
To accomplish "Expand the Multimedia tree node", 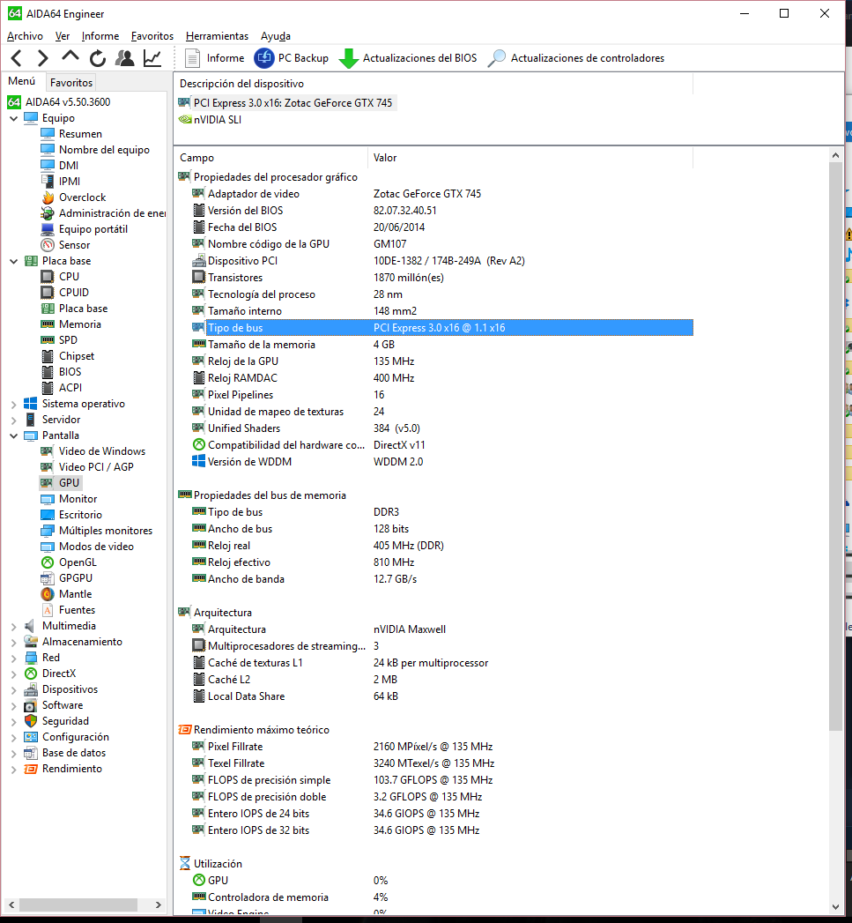I will point(13,626).
